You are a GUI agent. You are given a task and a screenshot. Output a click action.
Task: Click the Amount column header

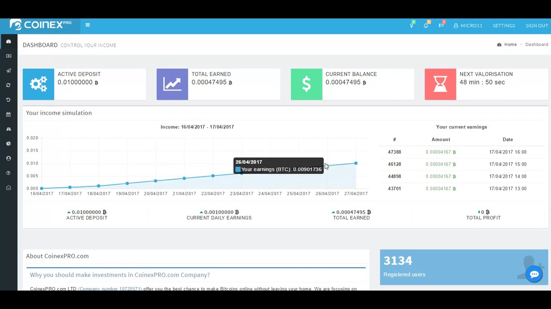tap(441, 139)
